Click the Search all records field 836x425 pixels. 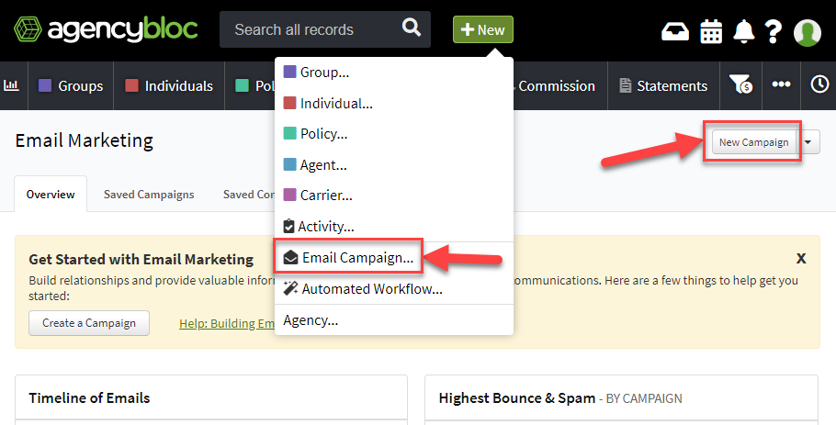pos(310,29)
